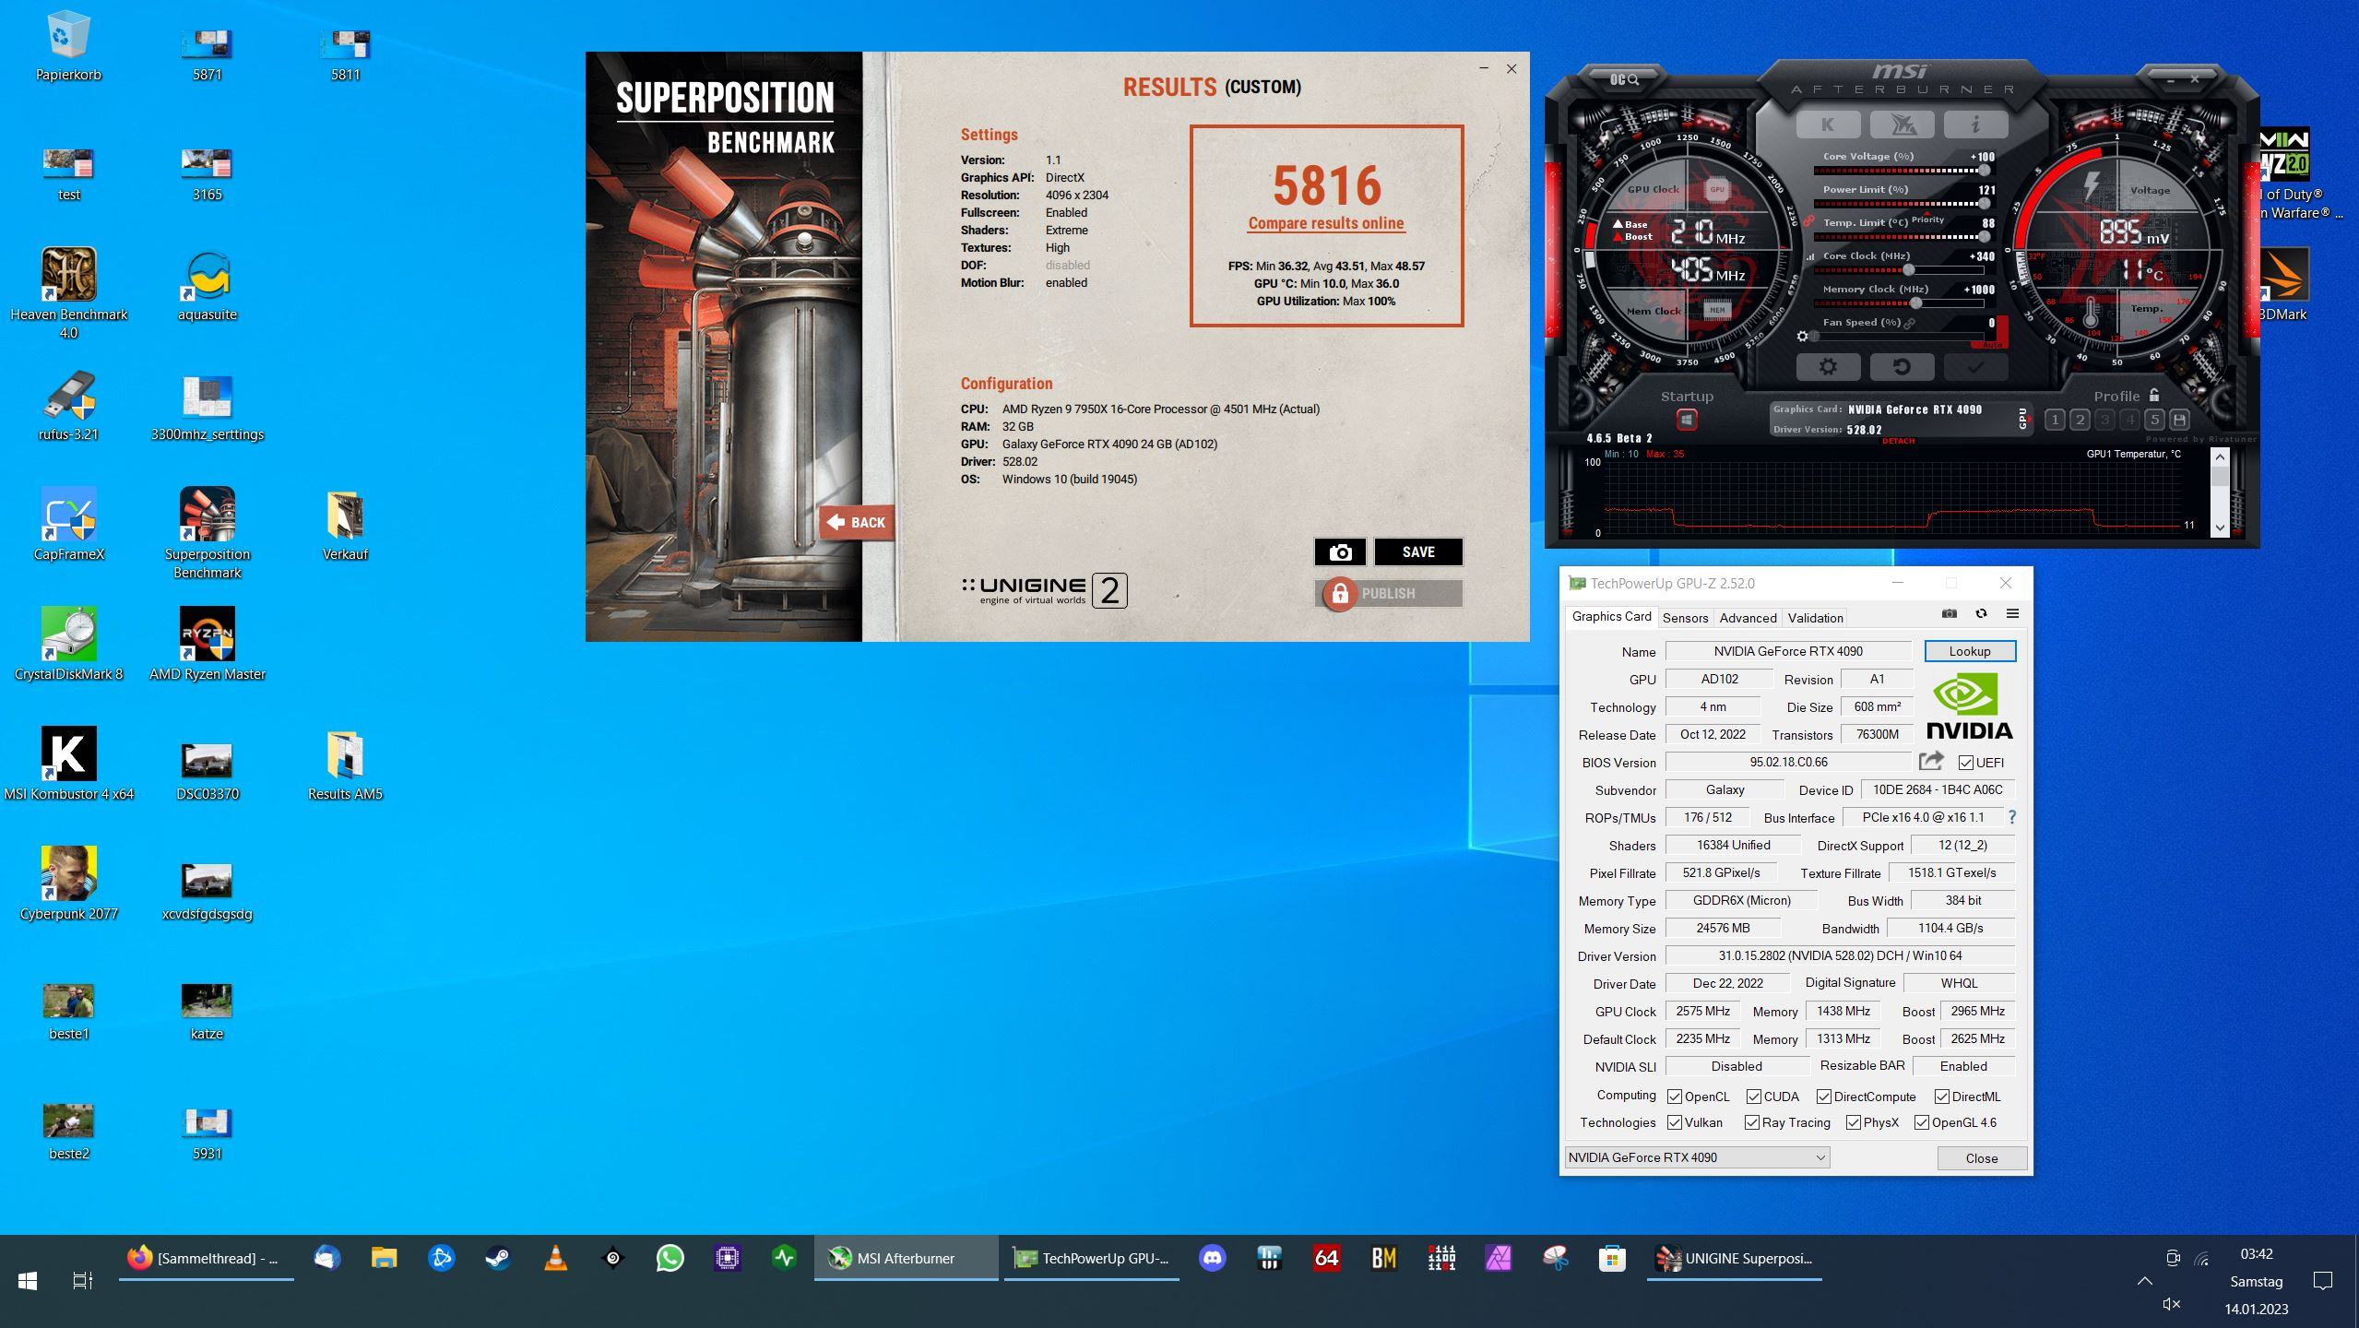Switch to GPU-Z Validation tab
The image size is (2359, 1328).
click(1815, 618)
